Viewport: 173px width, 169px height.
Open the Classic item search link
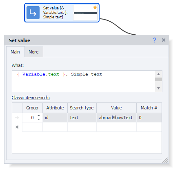click(x=31, y=98)
